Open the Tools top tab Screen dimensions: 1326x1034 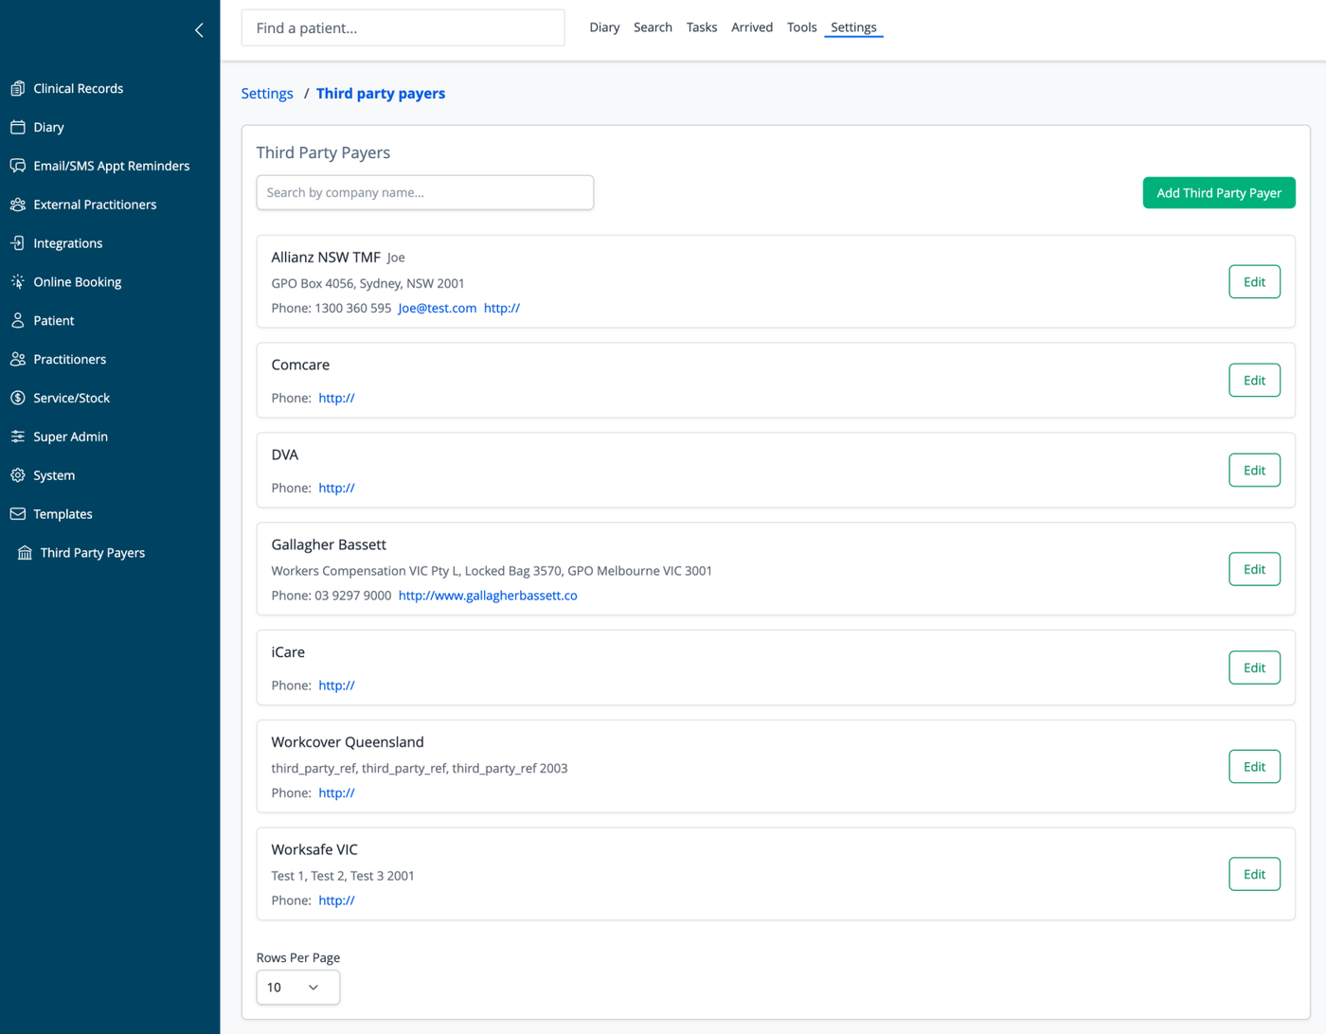(x=801, y=27)
